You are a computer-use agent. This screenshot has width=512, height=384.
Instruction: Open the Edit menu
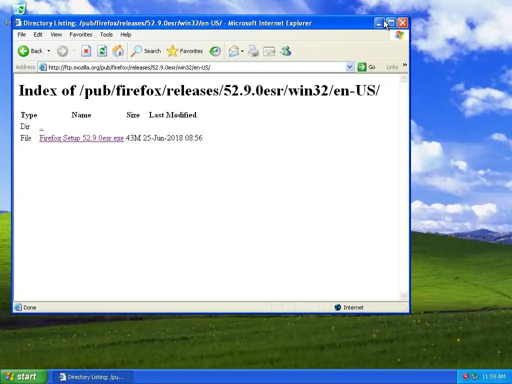pyautogui.click(x=38, y=34)
